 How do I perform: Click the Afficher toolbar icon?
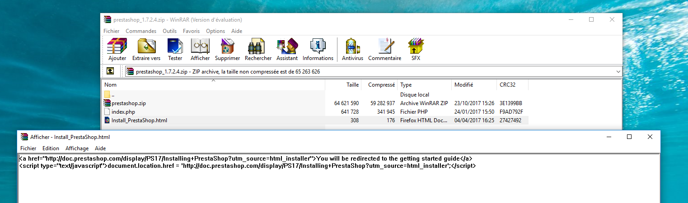(x=200, y=46)
